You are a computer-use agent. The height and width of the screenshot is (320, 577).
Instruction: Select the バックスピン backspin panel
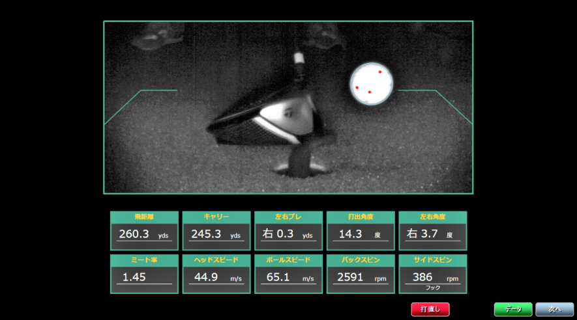pyautogui.click(x=361, y=274)
